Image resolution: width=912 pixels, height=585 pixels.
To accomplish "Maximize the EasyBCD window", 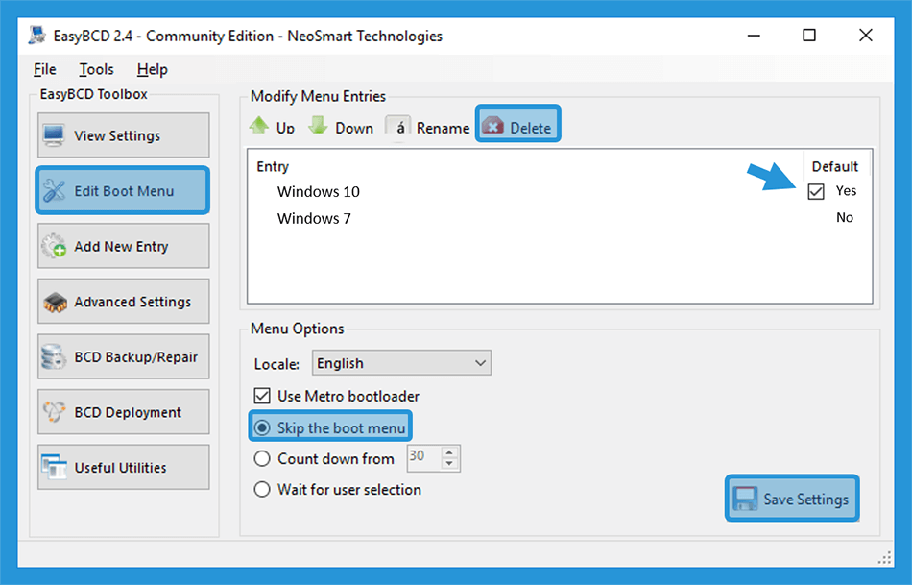I will pyautogui.click(x=809, y=36).
